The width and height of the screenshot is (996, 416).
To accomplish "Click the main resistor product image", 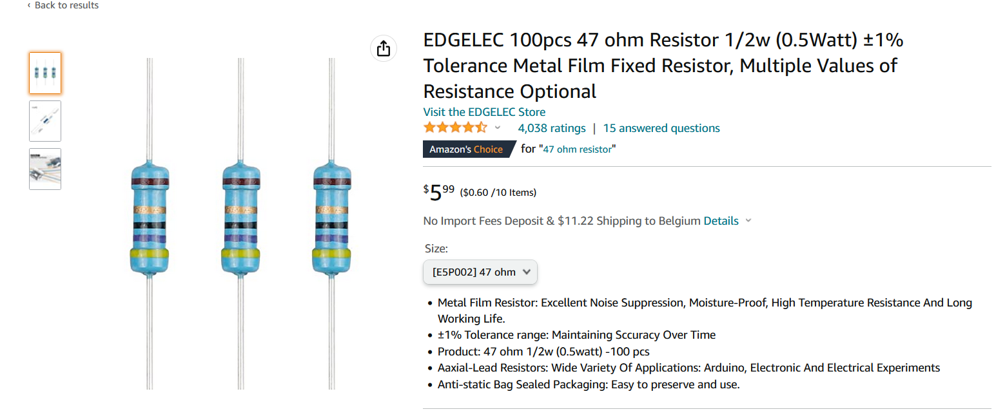I will coord(240,223).
